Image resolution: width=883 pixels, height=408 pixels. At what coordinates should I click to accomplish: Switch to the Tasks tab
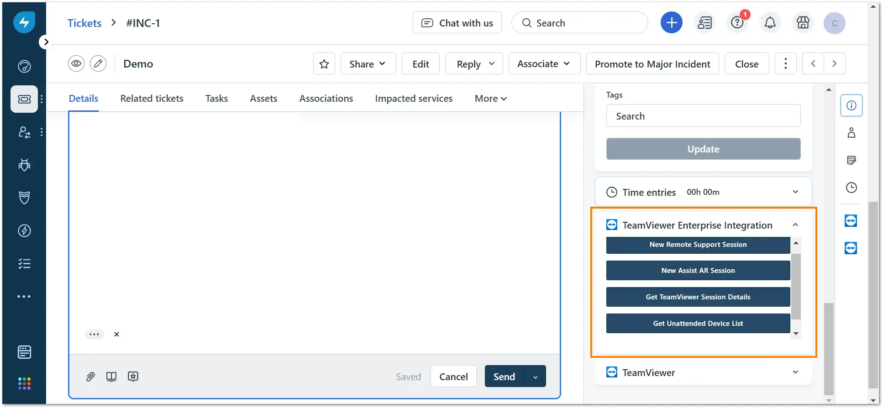(216, 99)
